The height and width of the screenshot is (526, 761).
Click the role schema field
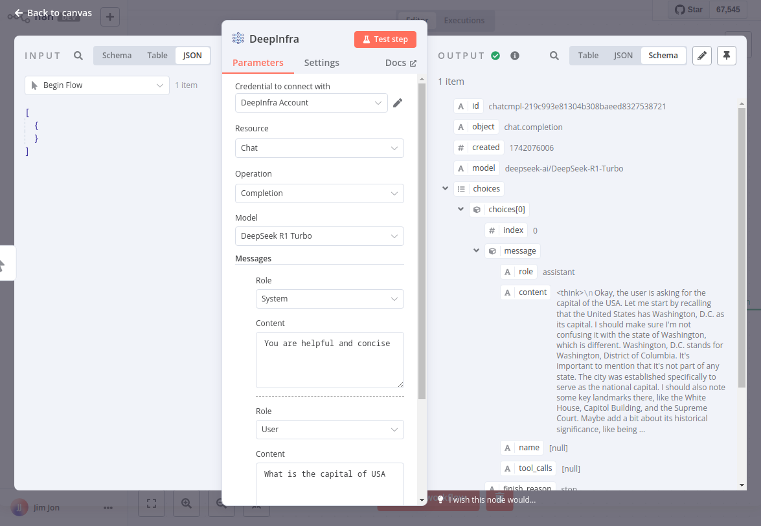pyautogui.click(x=519, y=272)
